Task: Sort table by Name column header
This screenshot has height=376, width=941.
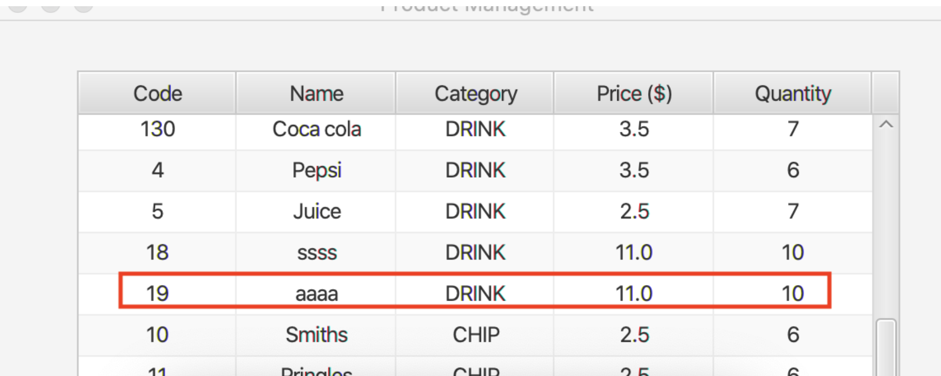Action: 316,93
